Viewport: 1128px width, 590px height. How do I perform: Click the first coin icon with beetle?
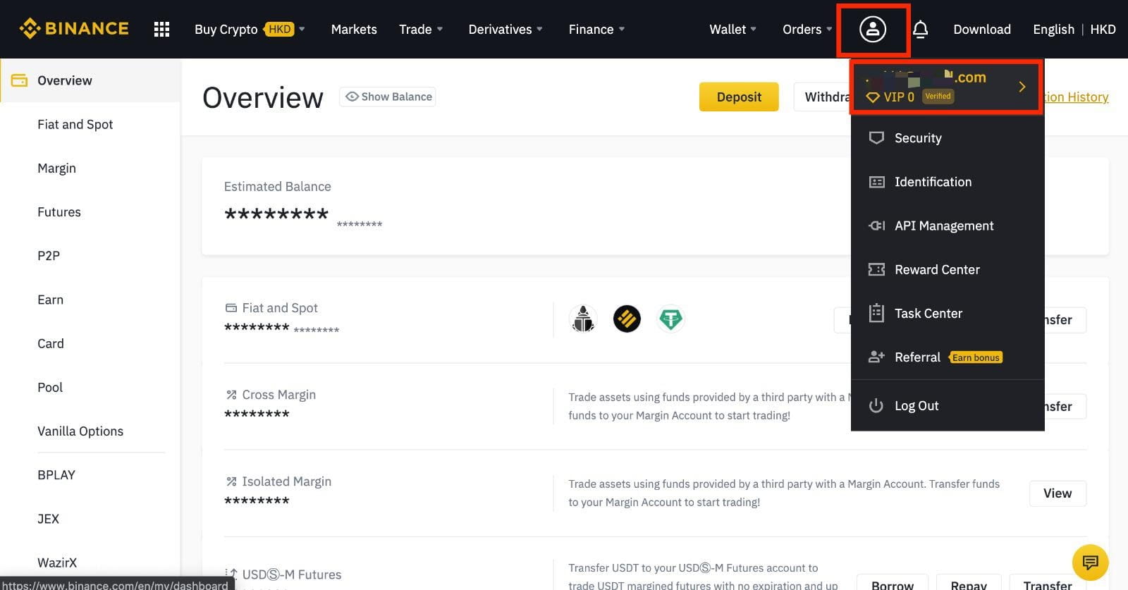click(583, 319)
